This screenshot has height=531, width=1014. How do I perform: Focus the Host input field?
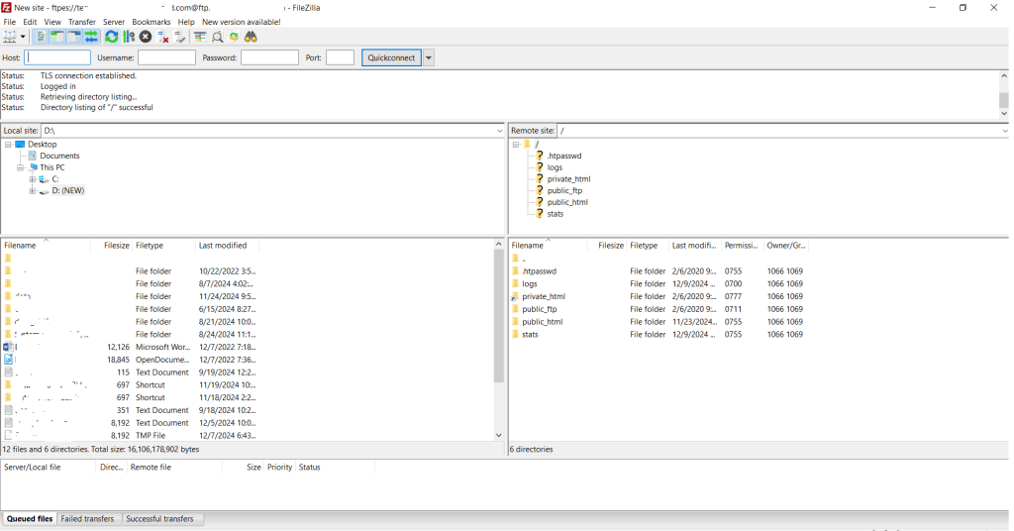click(57, 57)
